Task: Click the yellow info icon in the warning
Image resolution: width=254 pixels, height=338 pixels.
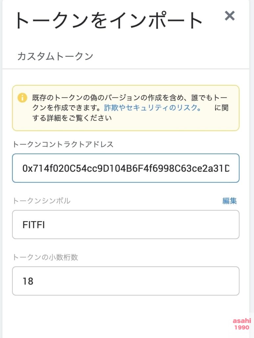Action: pyautogui.click(x=22, y=98)
